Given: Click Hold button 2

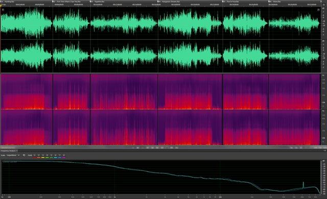Looking at the screenshot, I should click(39, 155).
